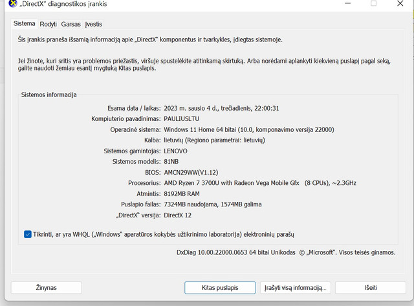Screen dimensions: 414x306
Task: Click Įrašyti visą informaciją button
Action: pos(296,287)
